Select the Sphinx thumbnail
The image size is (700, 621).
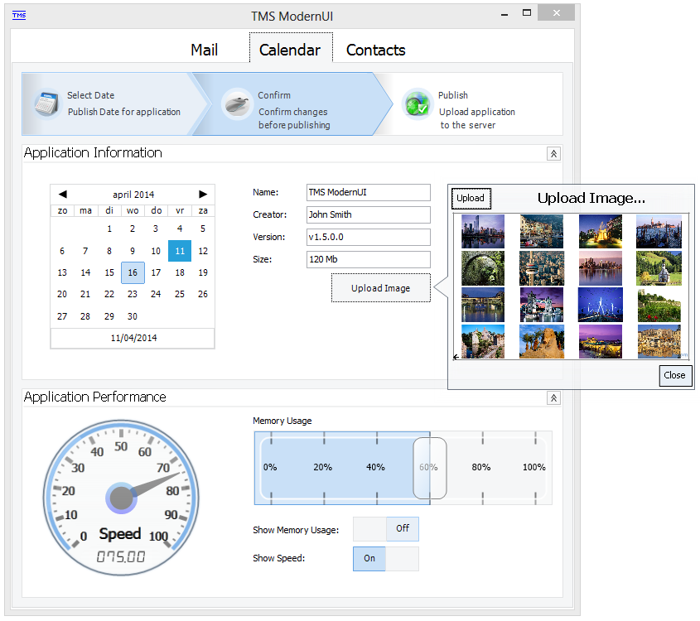coord(542,342)
